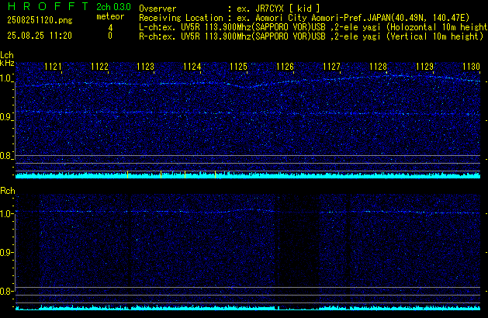Click the Lch channel label
488x318 pixels.
tap(7, 55)
